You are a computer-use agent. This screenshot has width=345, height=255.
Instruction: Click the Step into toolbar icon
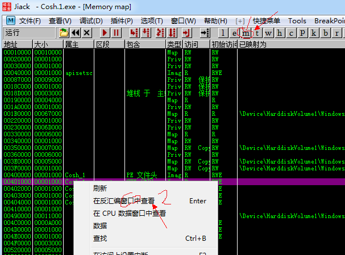click(x=132, y=33)
